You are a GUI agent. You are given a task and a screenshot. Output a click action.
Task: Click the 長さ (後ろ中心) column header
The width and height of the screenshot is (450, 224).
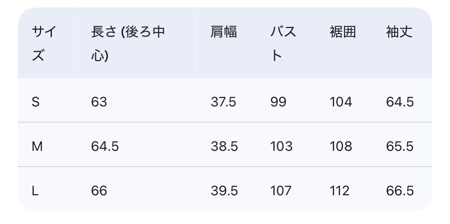[128, 44]
